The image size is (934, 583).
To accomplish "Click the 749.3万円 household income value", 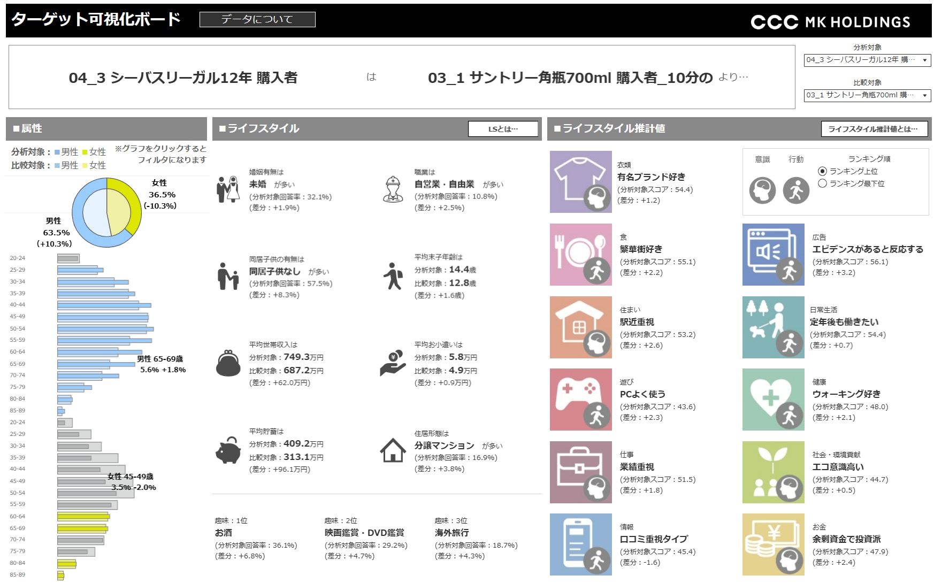I will point(303,357).
